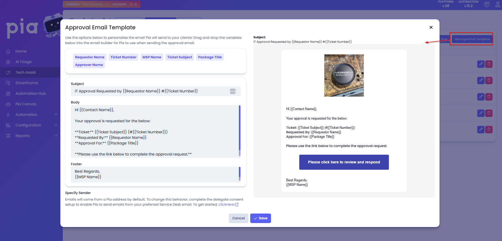Cancel the email template changes
502x241 pixels.
tap(238, 218)
